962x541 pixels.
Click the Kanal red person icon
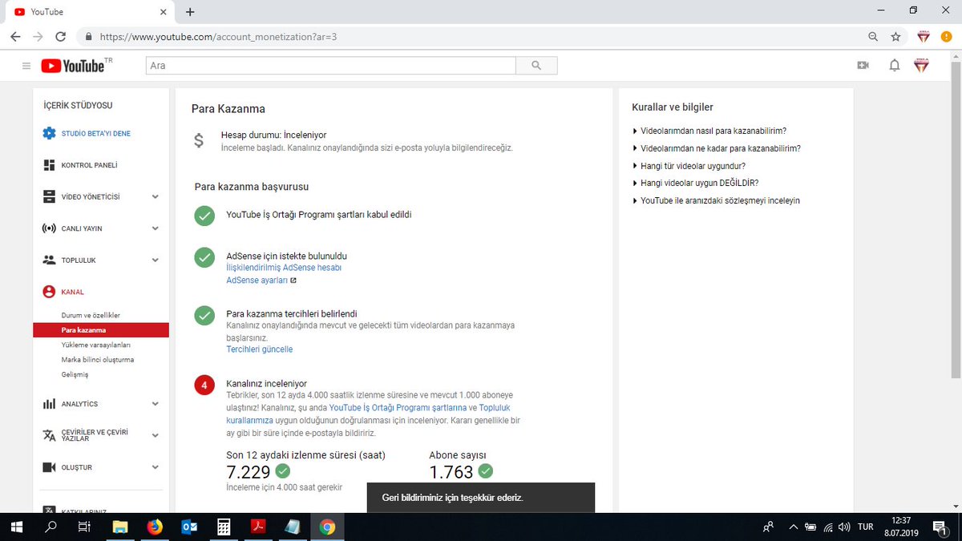point(49,292)
